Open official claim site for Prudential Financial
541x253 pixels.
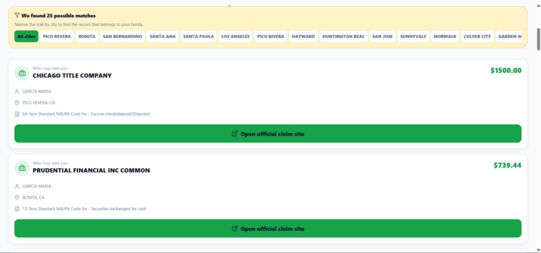pyautogui.click(x=268, y=228)
